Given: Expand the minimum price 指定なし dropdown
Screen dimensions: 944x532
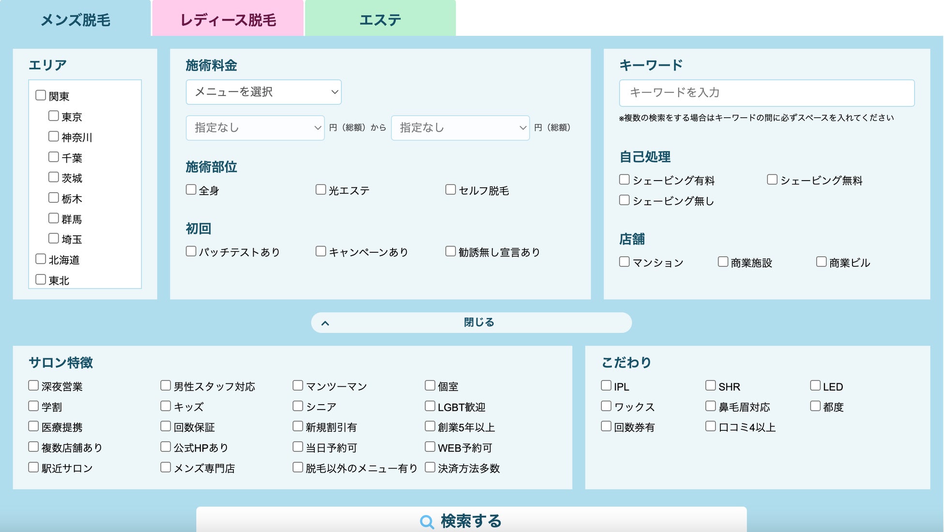Looking at the screenshot, I should [255, 128].
